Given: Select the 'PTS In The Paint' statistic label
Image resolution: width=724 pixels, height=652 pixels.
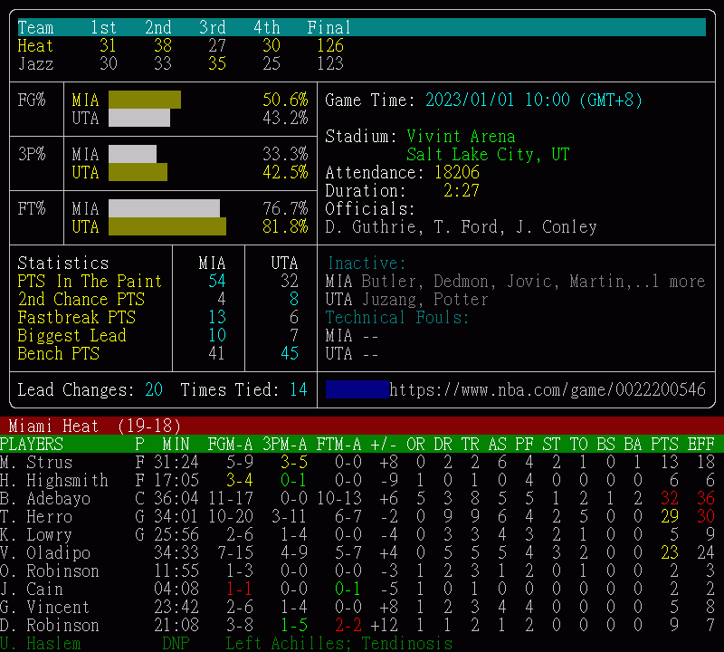Looking at the screenshot, I should 90,282.
